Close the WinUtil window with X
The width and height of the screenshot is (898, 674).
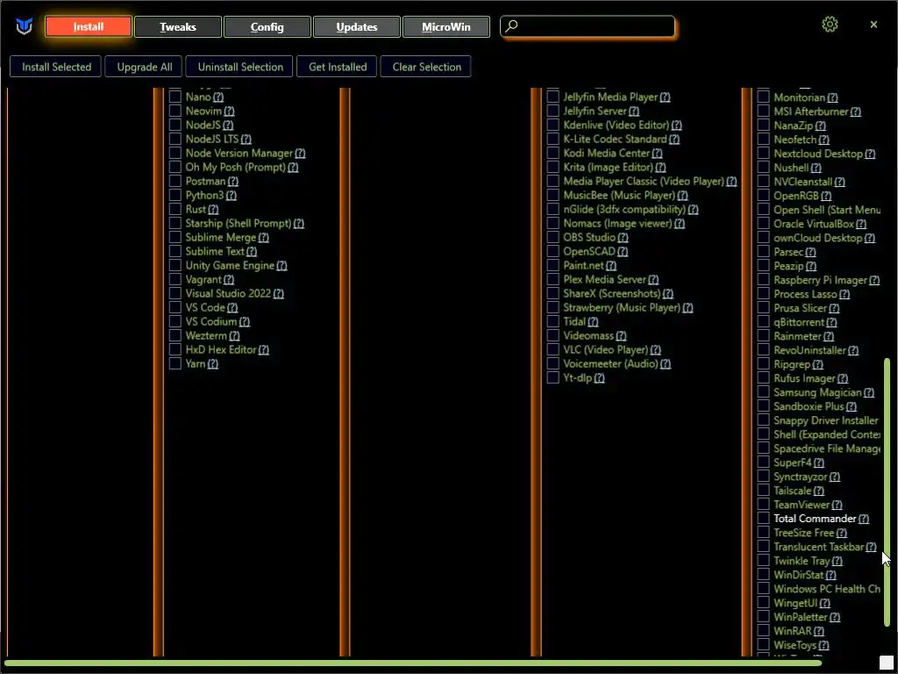pyautogui.click(x=873, y=25)
